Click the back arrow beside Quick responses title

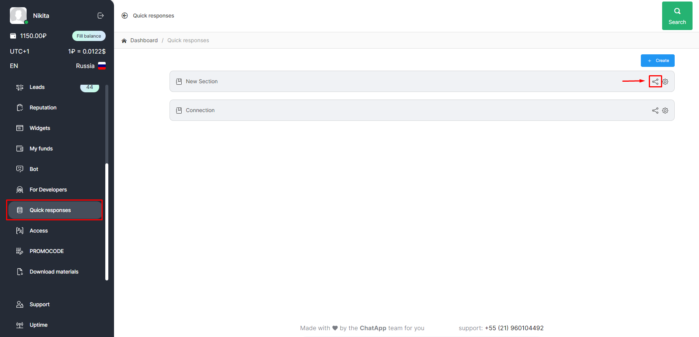click(x=125, y=16)
